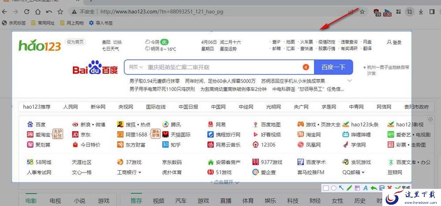Click 设为首页 button

(75, 42)
